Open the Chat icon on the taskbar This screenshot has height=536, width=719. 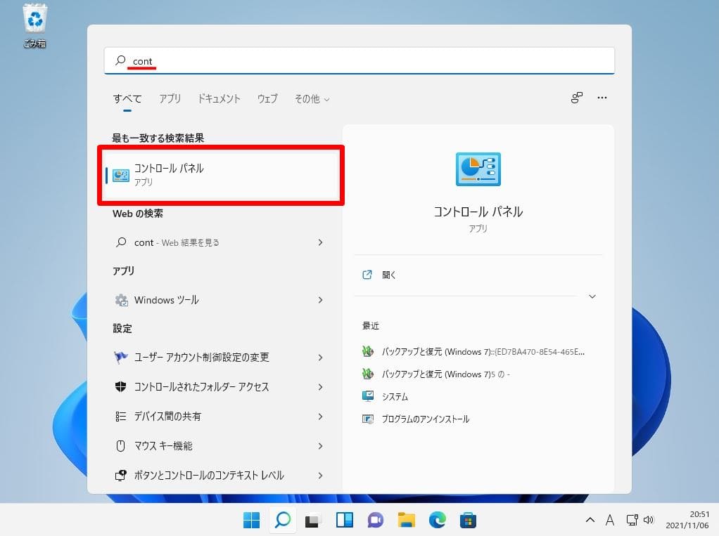pos(375,520)
